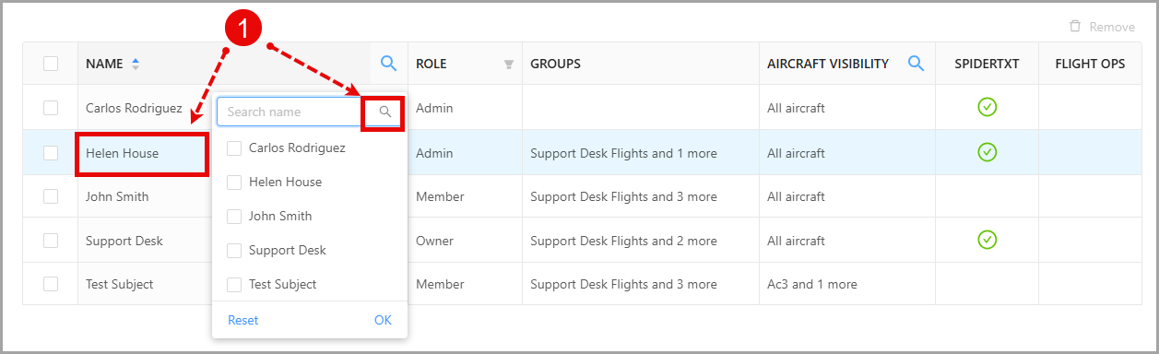Tick the John Smith table row checkbox
Viewport: 1159px width, 354px height.
click(x=51, y=196)
